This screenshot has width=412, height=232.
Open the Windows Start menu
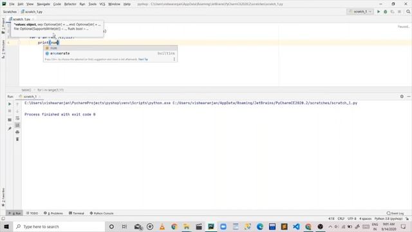point(6,226)
